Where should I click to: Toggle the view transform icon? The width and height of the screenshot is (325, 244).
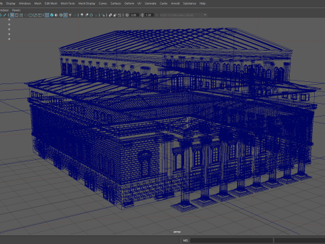pyautogui.click(x=156, y=15)
